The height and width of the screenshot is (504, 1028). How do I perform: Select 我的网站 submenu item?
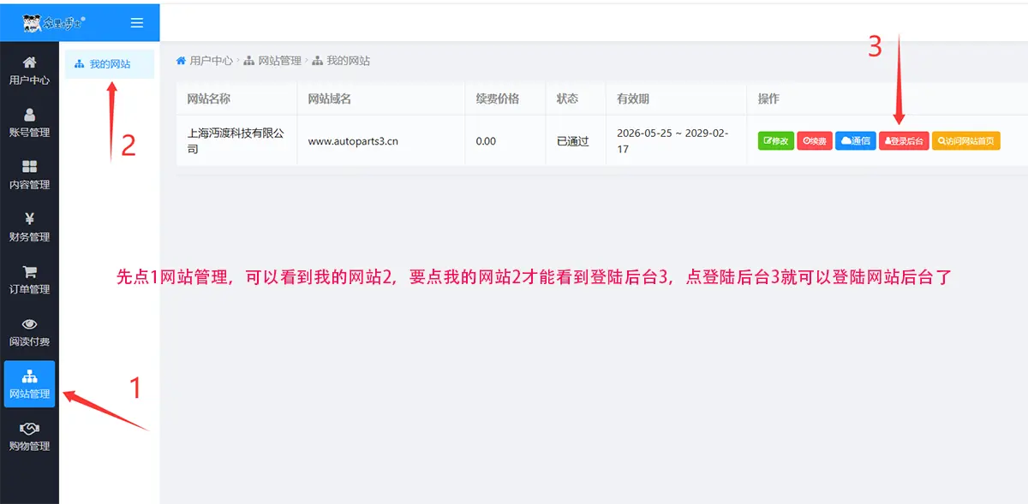coord(110,64)
